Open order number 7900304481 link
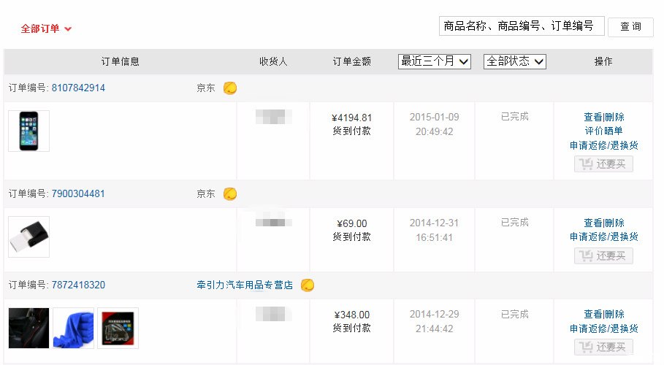The image size is (664, 365). [78, 194]
